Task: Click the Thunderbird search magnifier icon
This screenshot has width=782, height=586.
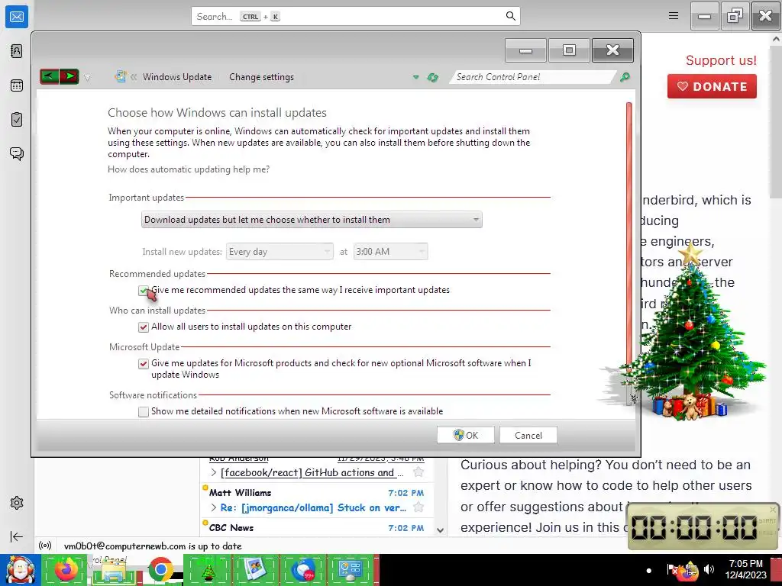Action: 510,16
